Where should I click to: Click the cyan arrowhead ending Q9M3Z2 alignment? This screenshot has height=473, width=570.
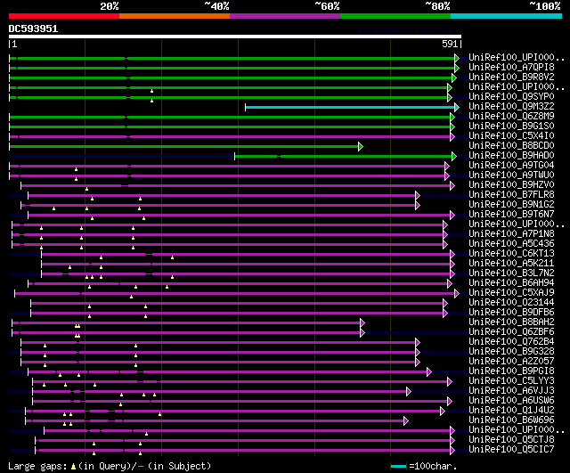tap(457, 107)
